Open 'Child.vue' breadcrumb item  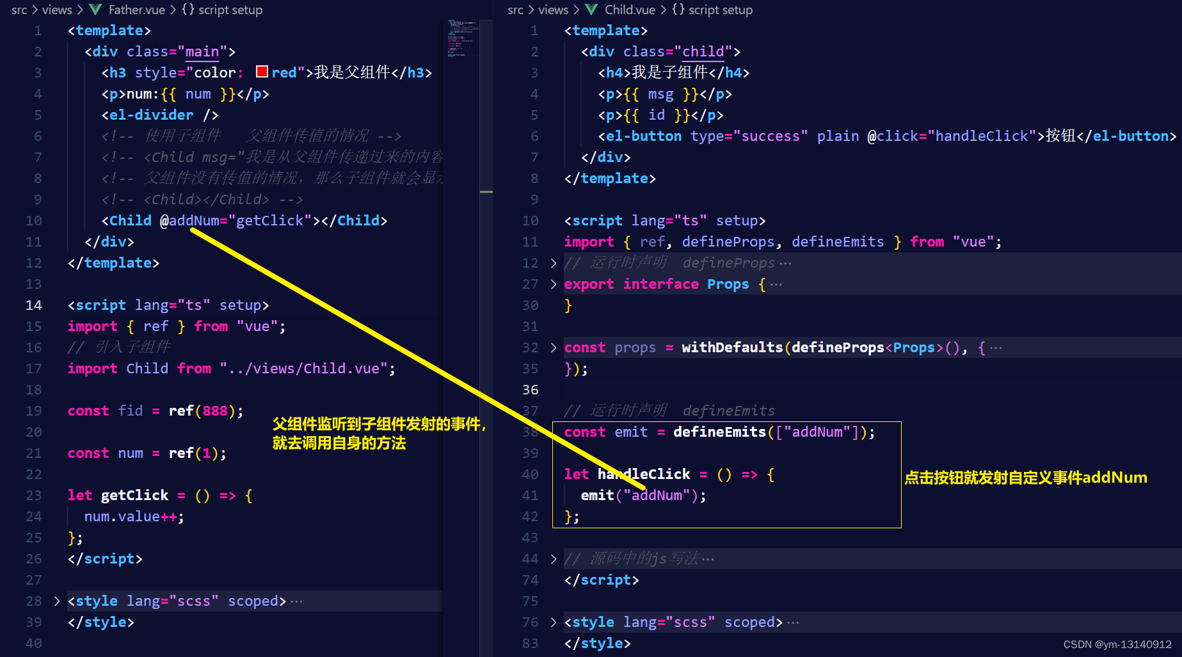point(630,10)
